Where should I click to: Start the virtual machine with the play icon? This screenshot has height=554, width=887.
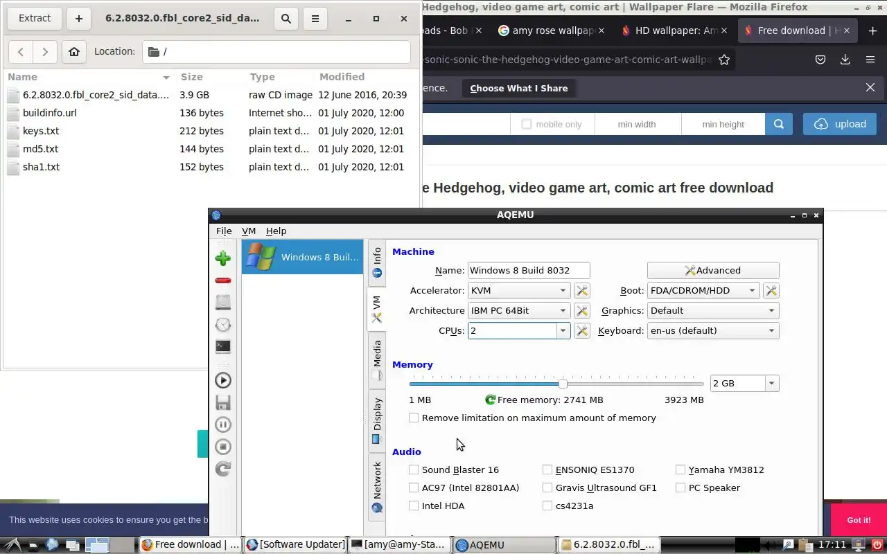click(222, 380)
